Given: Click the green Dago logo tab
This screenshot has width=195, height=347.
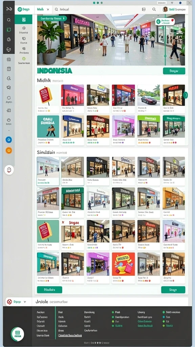Looking at the screenshot, I should coord(24,9).
